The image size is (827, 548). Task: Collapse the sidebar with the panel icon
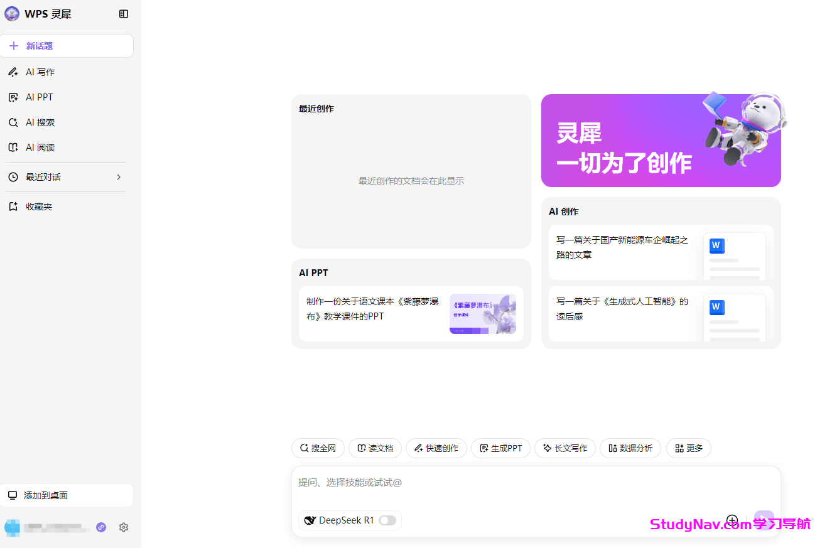point(124,13)
